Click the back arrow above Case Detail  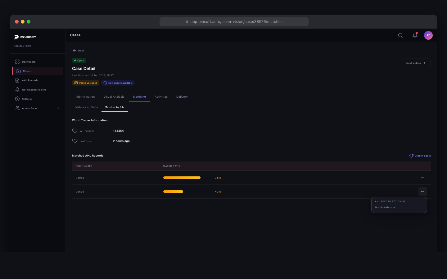(x=74, y=50)
